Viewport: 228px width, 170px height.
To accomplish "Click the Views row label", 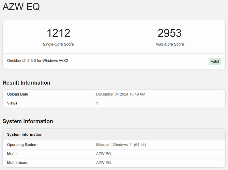I will [x=12, y=103].
